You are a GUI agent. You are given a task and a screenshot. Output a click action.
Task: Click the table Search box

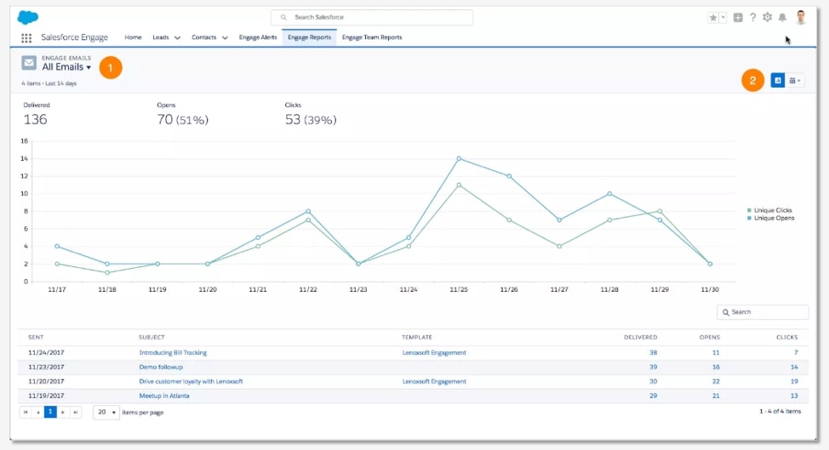(763, 312)
